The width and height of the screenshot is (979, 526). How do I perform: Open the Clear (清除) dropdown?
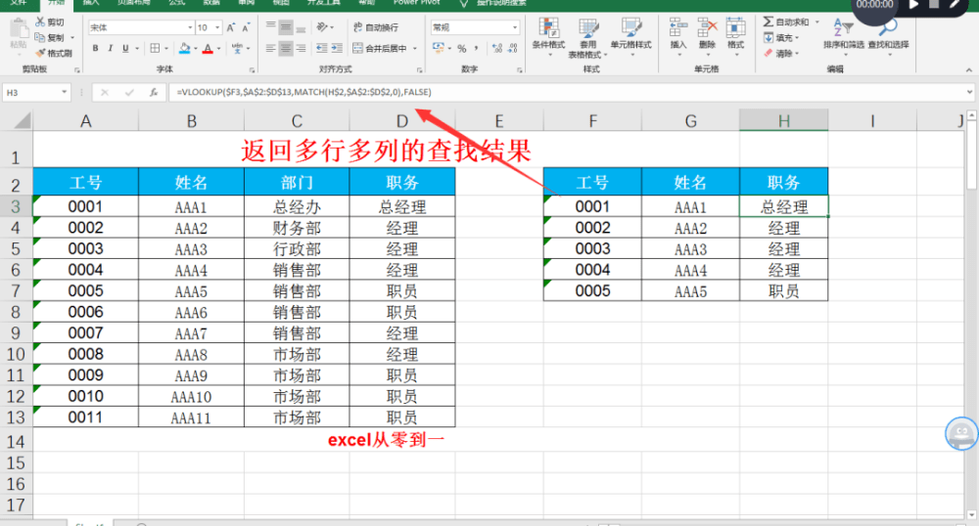[x=781, y=54]
